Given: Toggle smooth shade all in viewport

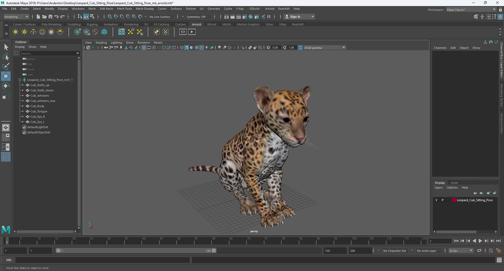Looking at the screenshot, I should [187, 48].
